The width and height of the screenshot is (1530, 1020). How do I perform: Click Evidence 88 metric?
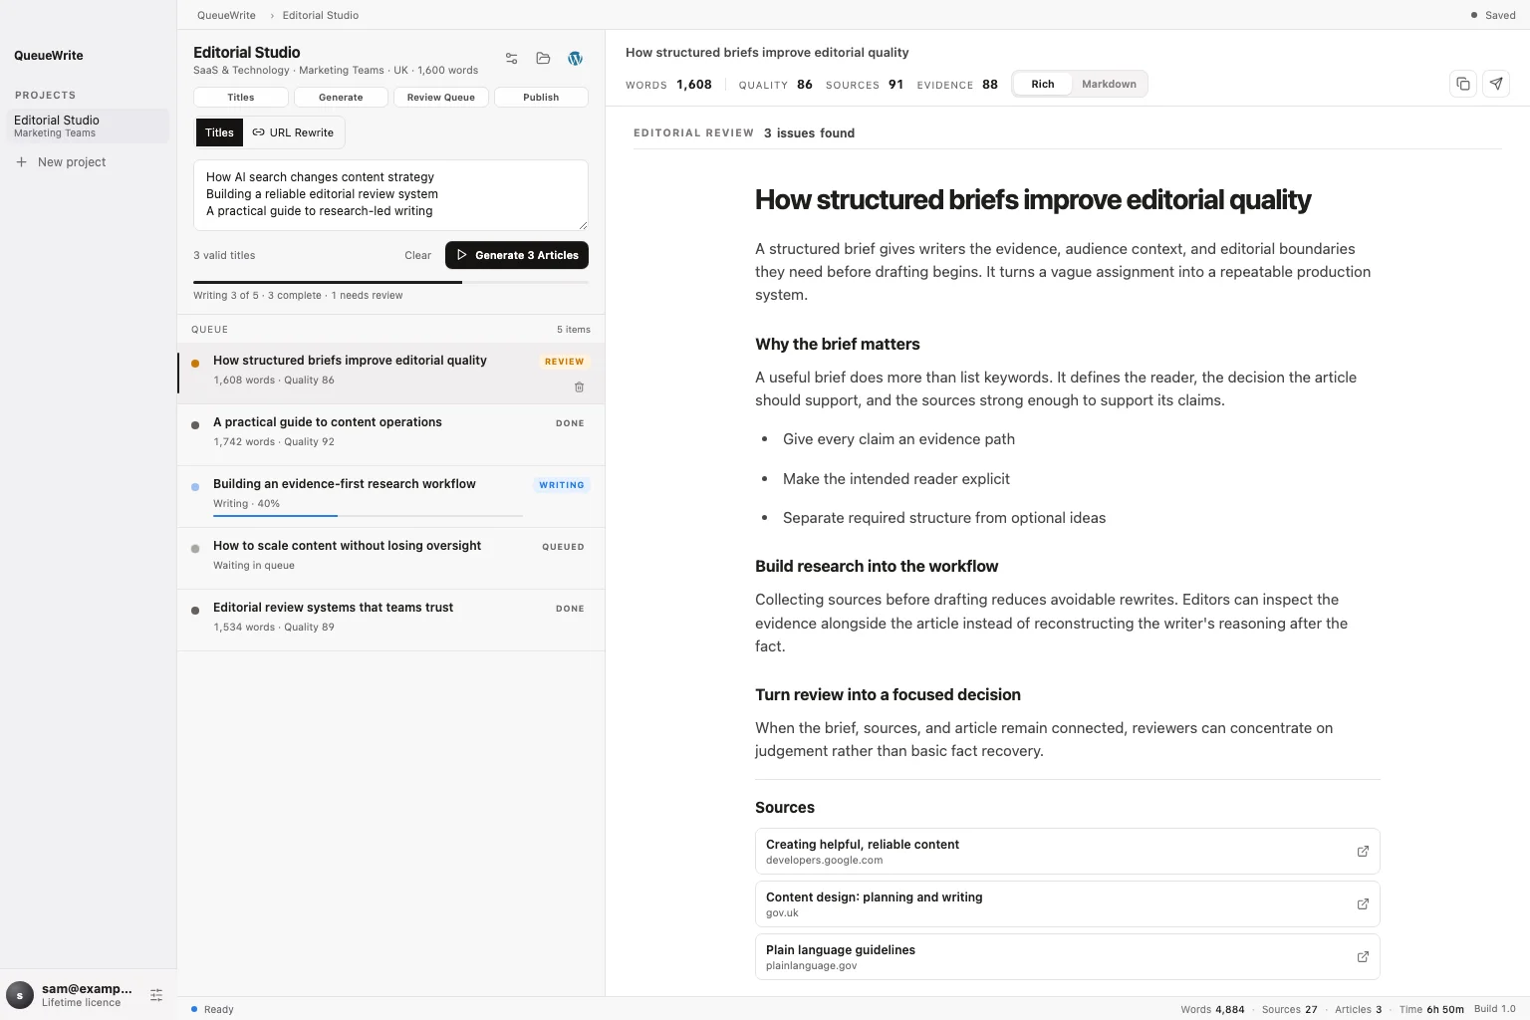tap(957, 85)
